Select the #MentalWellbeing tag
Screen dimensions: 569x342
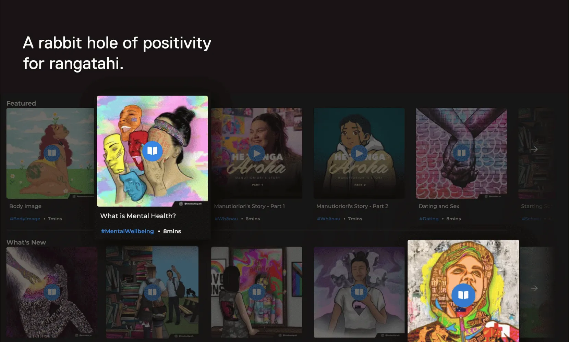tap(127, 232)
